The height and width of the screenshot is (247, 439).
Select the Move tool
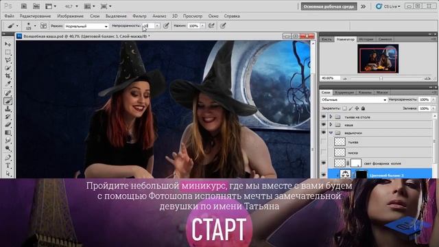[8, 44]
